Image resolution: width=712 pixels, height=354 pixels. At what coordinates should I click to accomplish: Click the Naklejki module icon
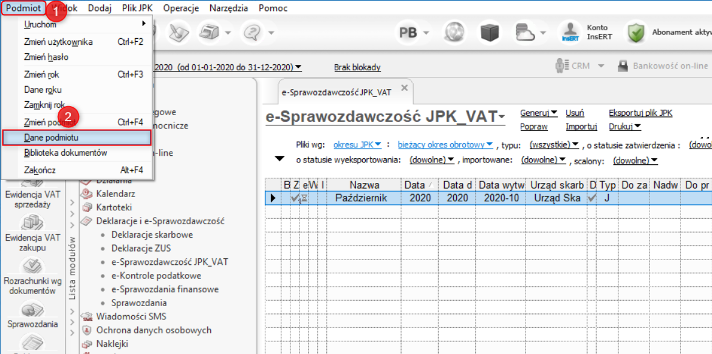coord(86,343)
